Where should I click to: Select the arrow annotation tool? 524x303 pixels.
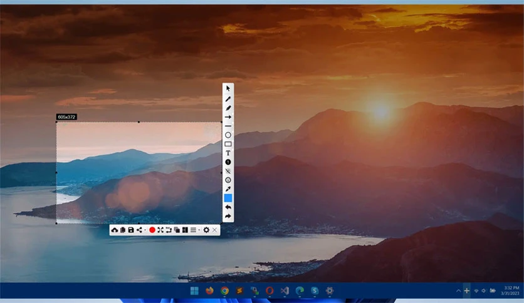pos(228,117)
